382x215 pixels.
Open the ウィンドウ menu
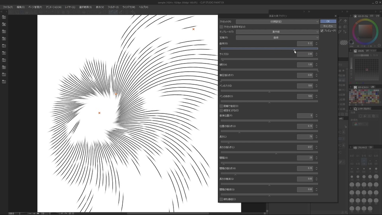128,6
